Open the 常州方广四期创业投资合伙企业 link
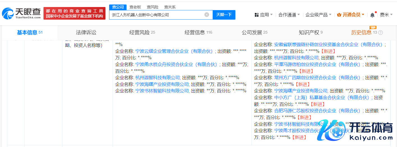Viewport: 397px width, 147px height. pos(317,78)
